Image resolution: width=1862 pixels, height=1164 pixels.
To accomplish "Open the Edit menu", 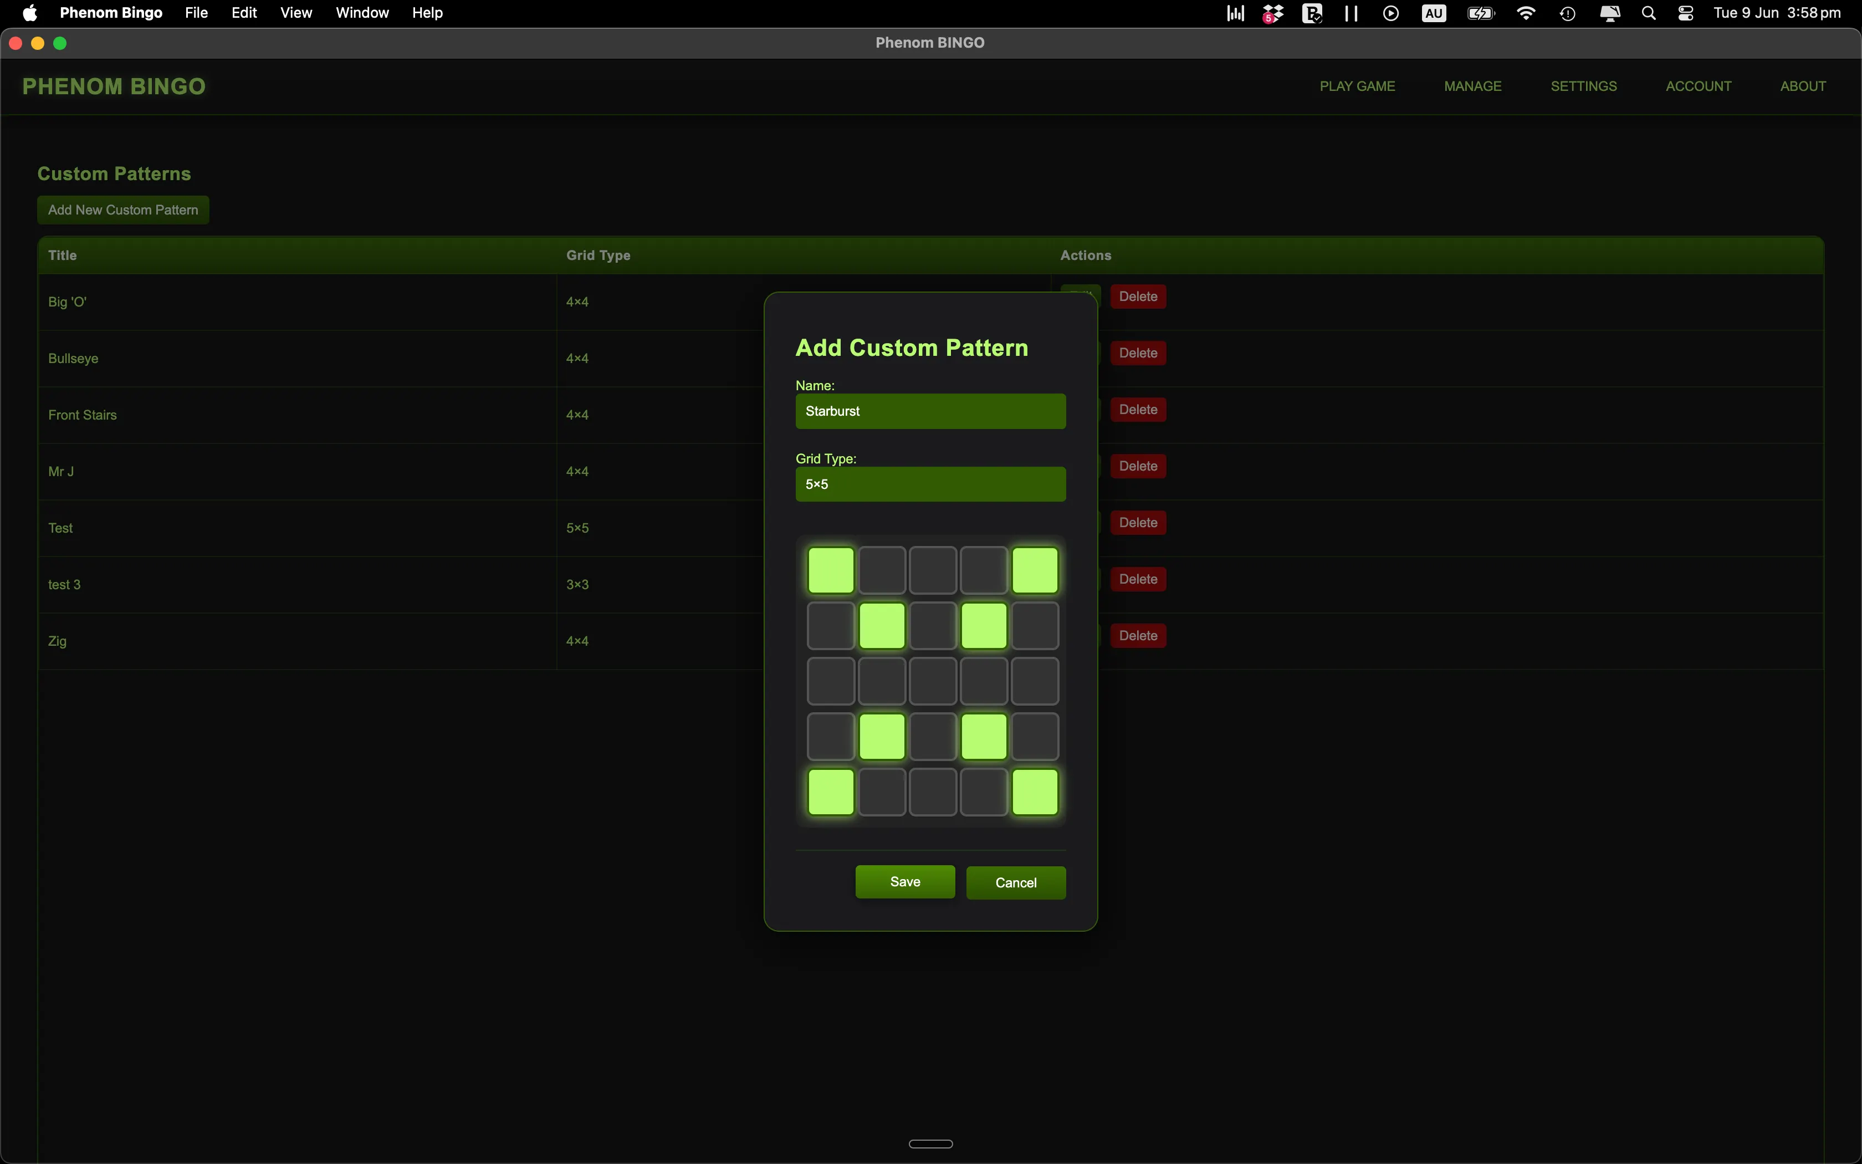I will (244, 13).
